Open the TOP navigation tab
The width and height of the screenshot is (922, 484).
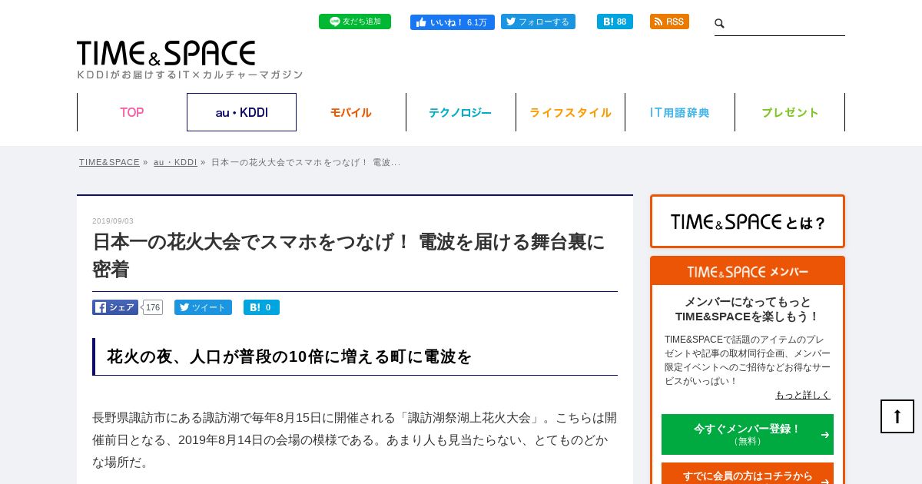coord(132,112)
